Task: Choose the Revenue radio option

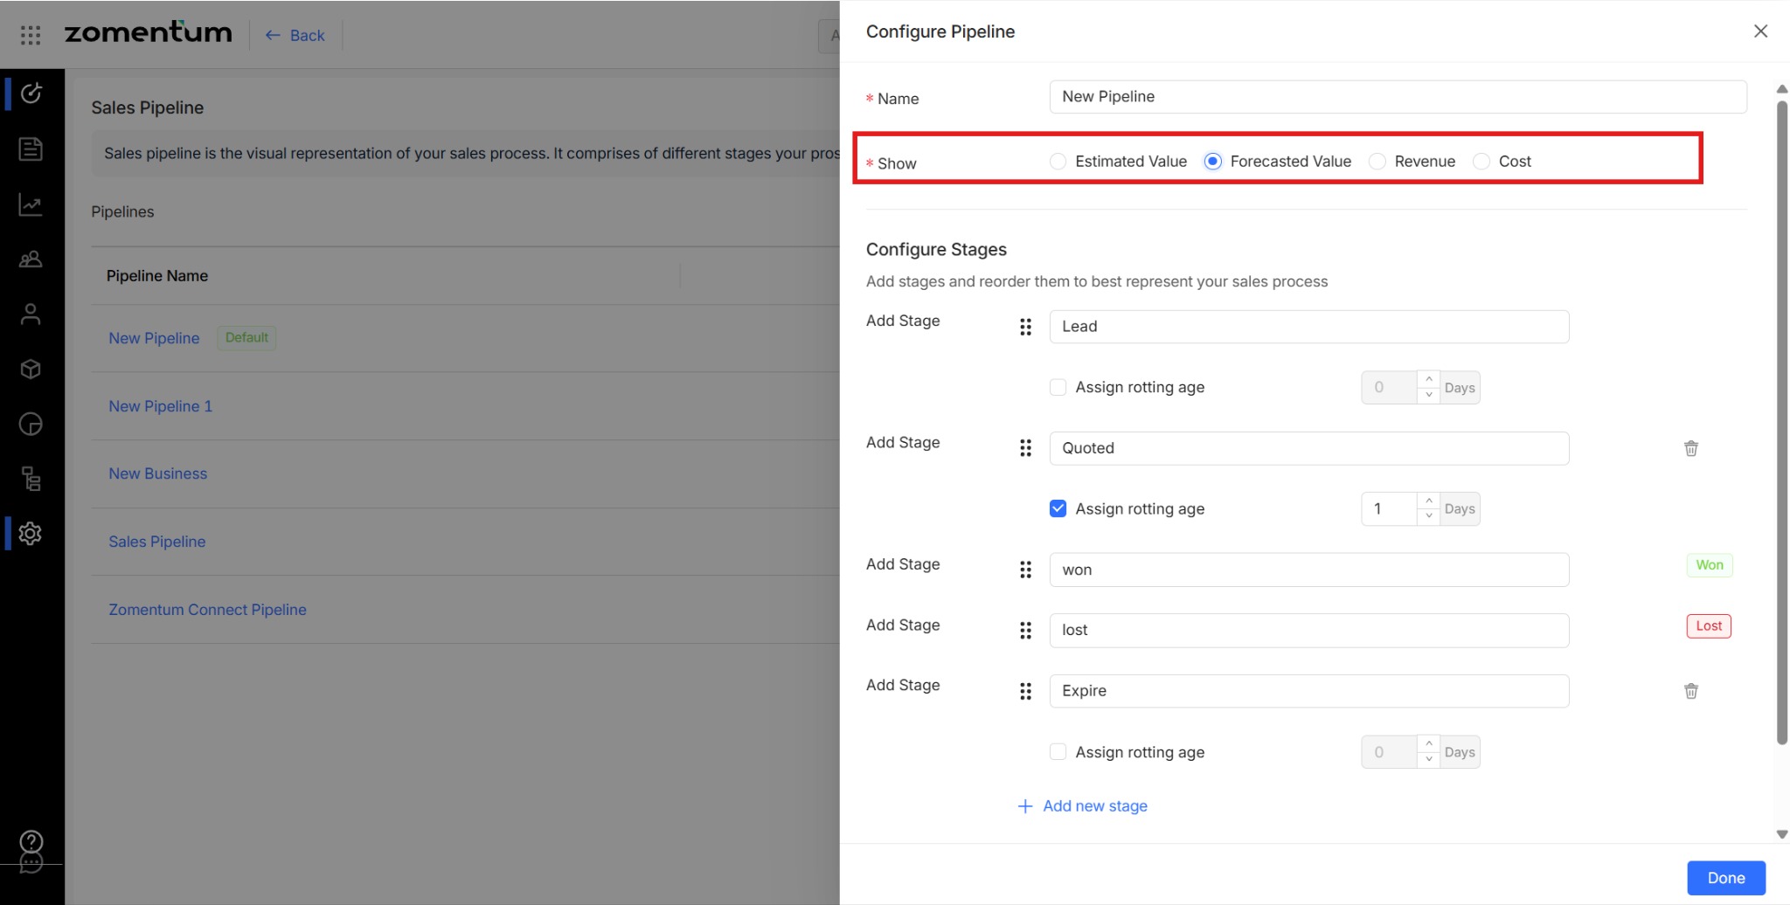Action: pyautogui.click(x=1377, y=162)
